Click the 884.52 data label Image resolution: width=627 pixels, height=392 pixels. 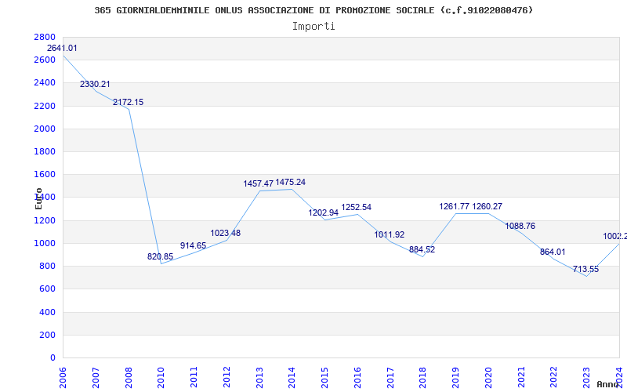(x=421, y=249)
